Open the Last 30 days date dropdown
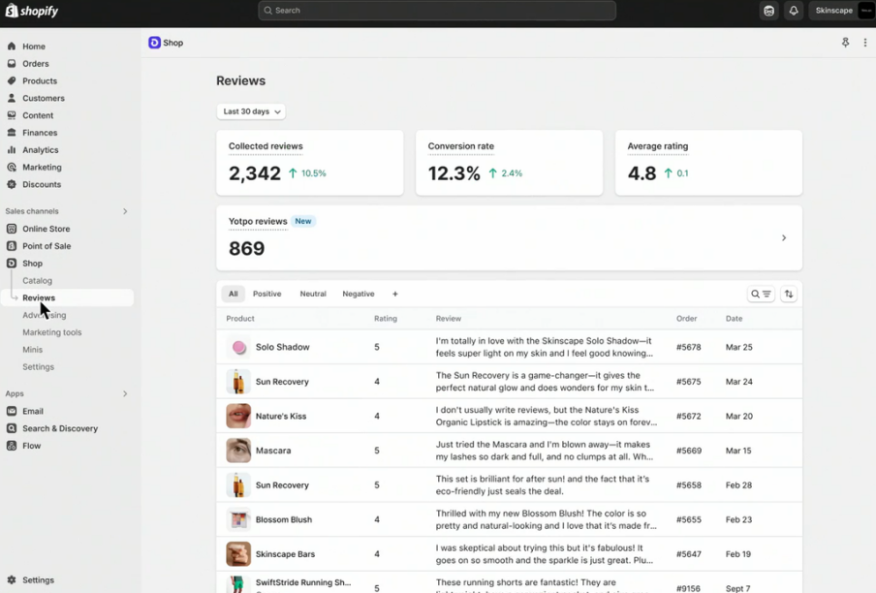 coord(251,111)
